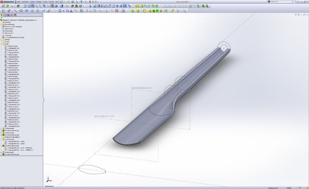Select 'Material <nicht festgelegt>' tree item

point(14,26)
